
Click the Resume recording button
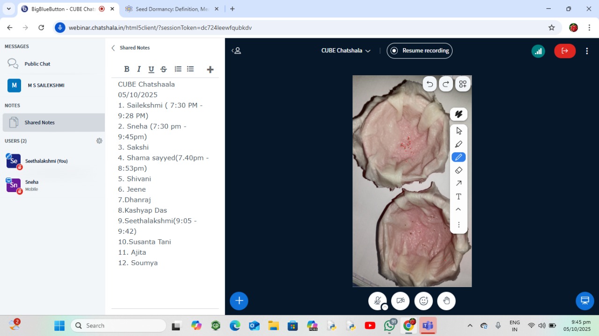420,51
